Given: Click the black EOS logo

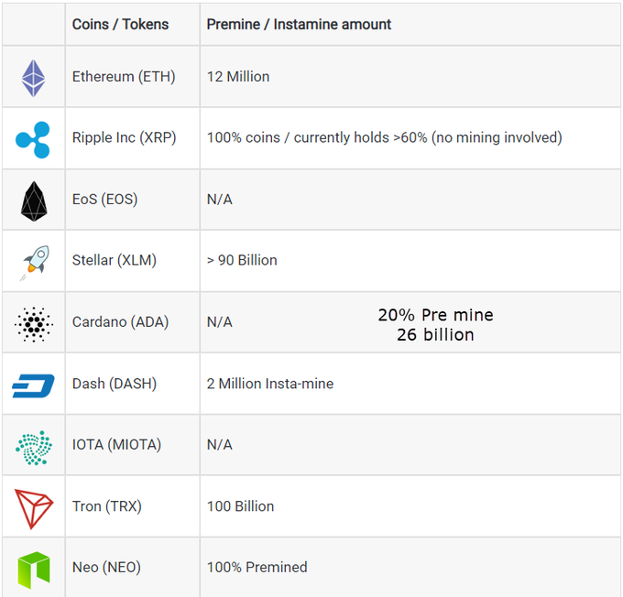Looking at the screenshot, I should 34,201.
